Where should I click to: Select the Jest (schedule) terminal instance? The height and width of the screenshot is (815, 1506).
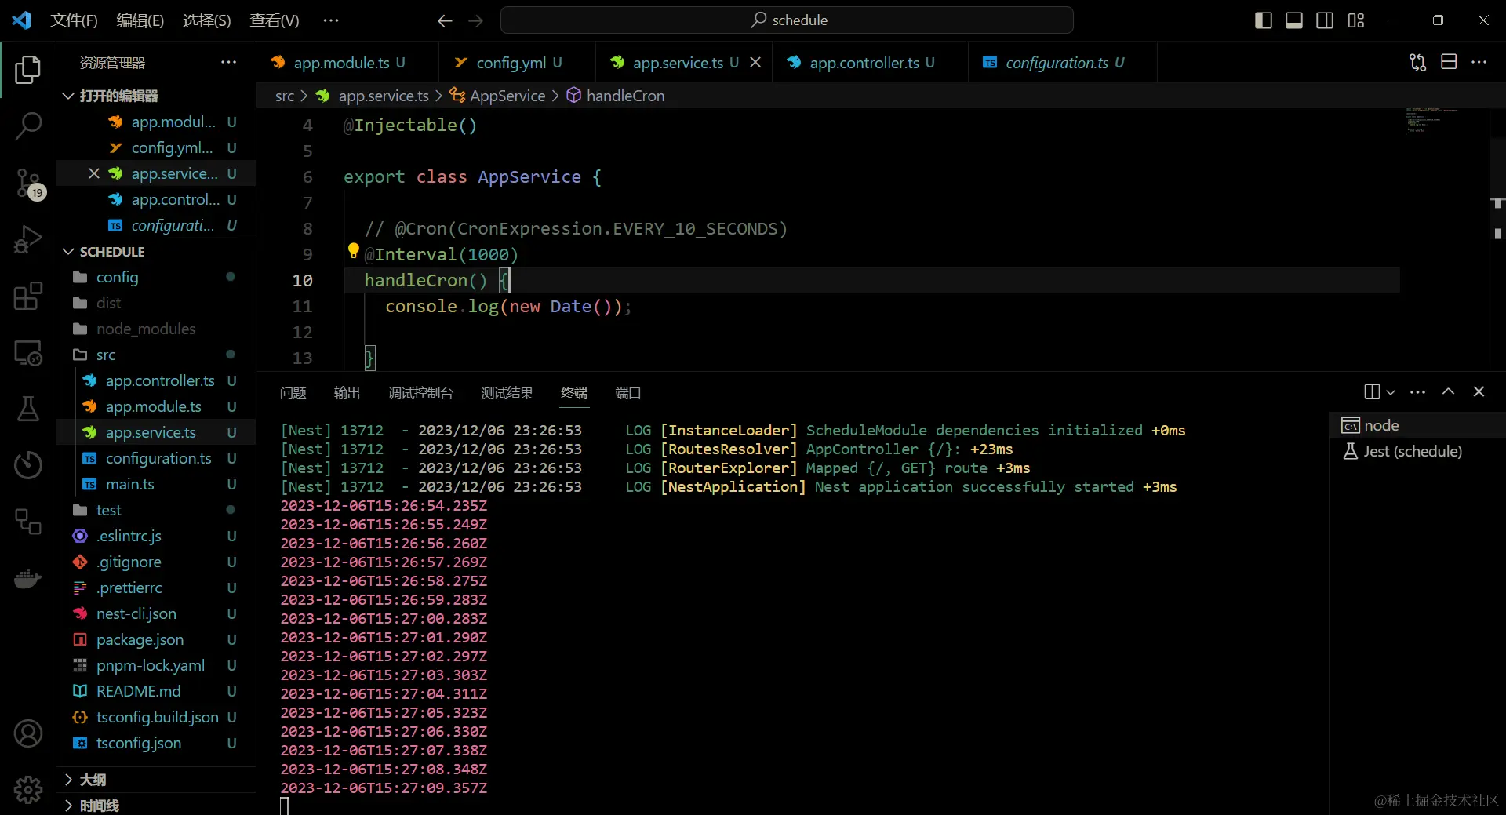tap(1417, 451)
